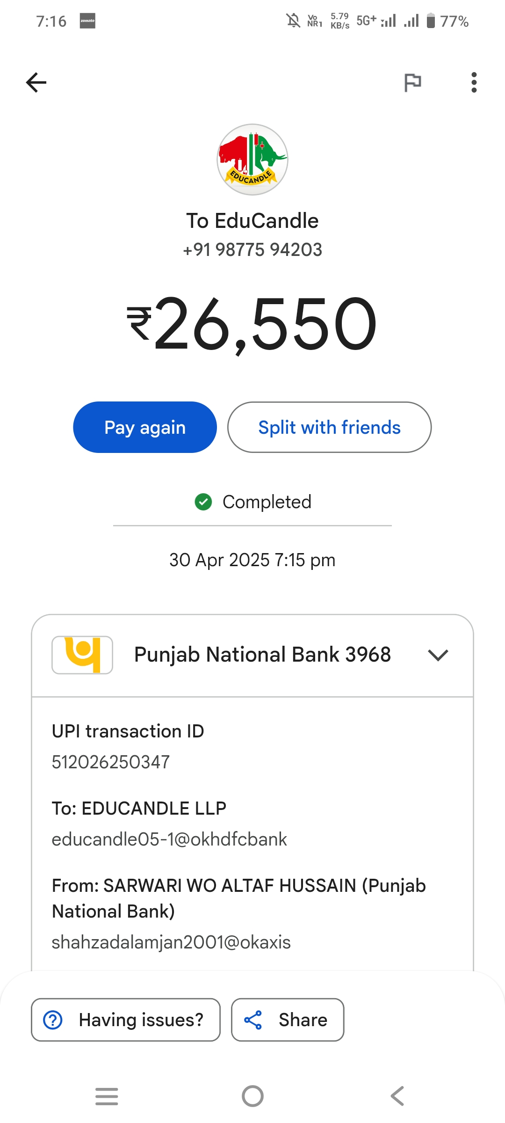Tap the Punjab National Bank 3968 row

(262, 655)
